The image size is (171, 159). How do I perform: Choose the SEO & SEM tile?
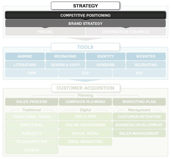pos(85,116)
